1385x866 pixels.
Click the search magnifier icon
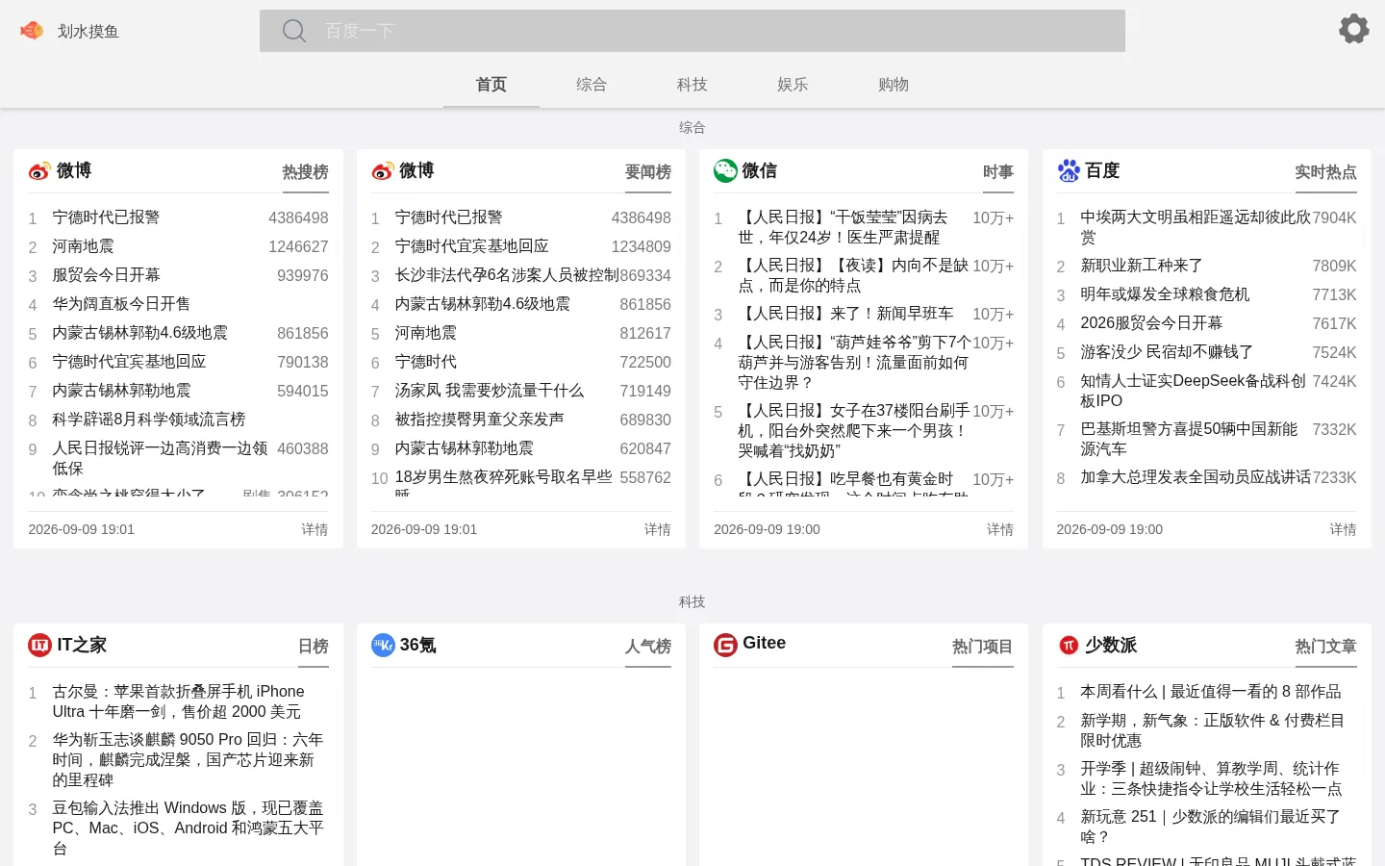click(x=294, y=31)
